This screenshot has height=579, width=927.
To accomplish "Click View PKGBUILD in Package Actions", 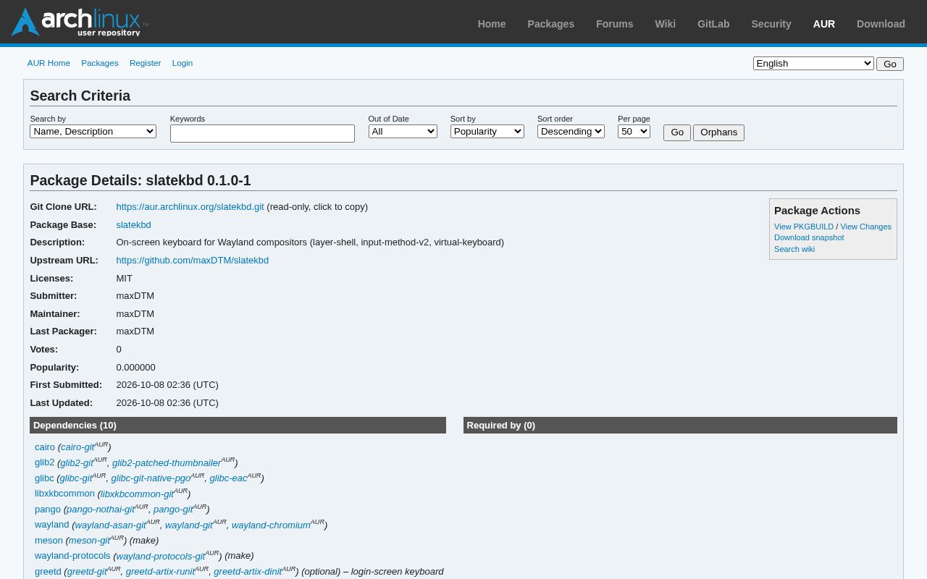I will [x=804, y=227].
